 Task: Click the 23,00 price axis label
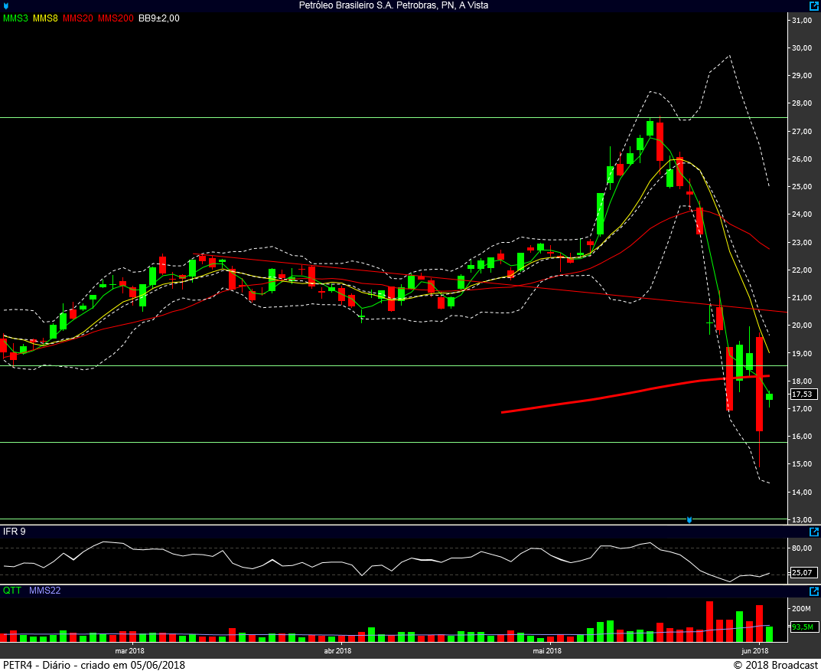(x=802, y=243)
